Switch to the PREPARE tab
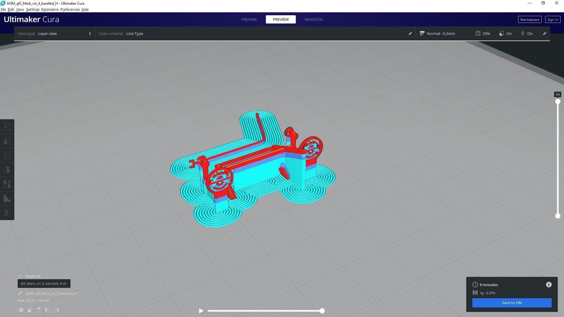564x317 pixels. 249,19
